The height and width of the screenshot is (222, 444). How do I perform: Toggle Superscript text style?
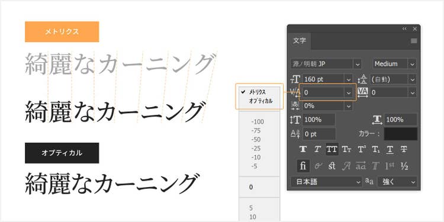pyautogui.click(x=361, y=149)
